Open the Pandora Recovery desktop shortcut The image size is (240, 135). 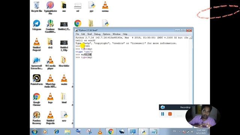37,117
